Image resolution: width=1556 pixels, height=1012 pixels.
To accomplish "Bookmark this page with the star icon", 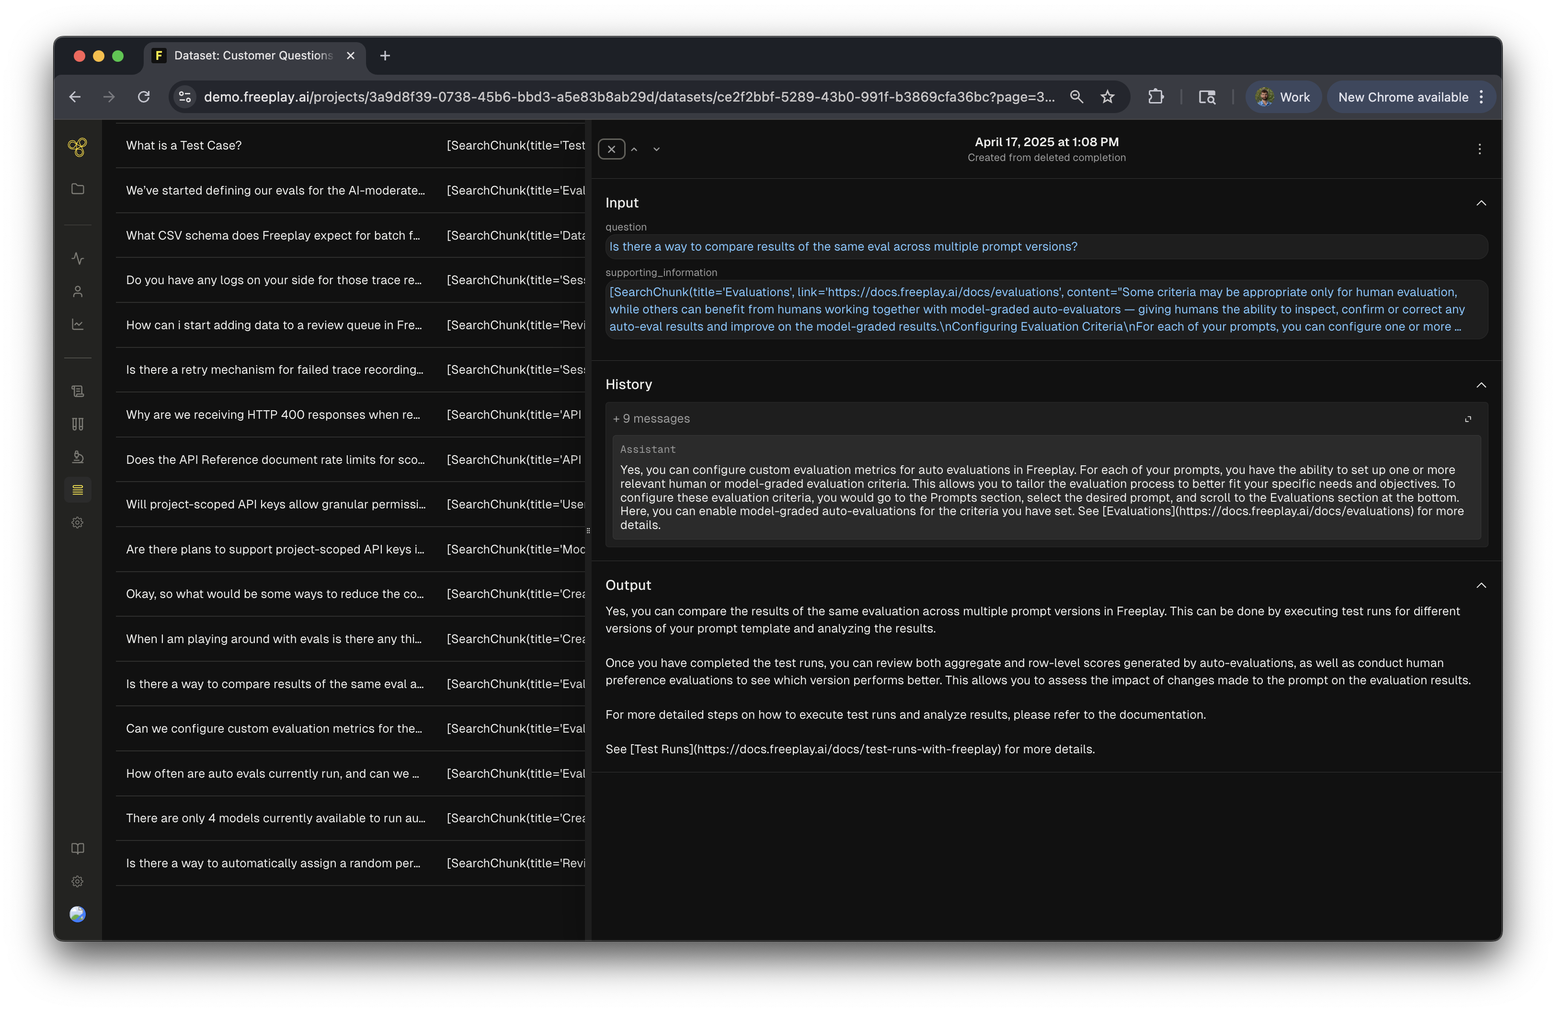I will point(1107,97).
